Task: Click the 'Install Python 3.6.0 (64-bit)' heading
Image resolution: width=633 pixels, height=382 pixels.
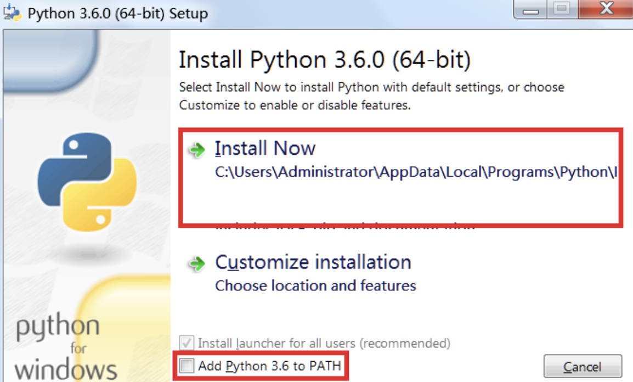Action: pyautogui.click(x=325, y=59)
